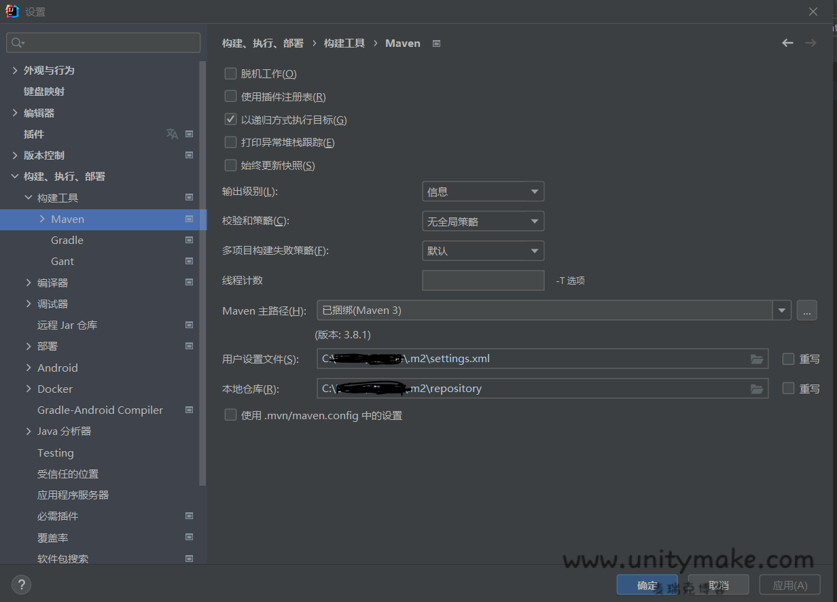Expand the 编译器 tree node
The image size is (837, 602).
click(x=29, y=283)
